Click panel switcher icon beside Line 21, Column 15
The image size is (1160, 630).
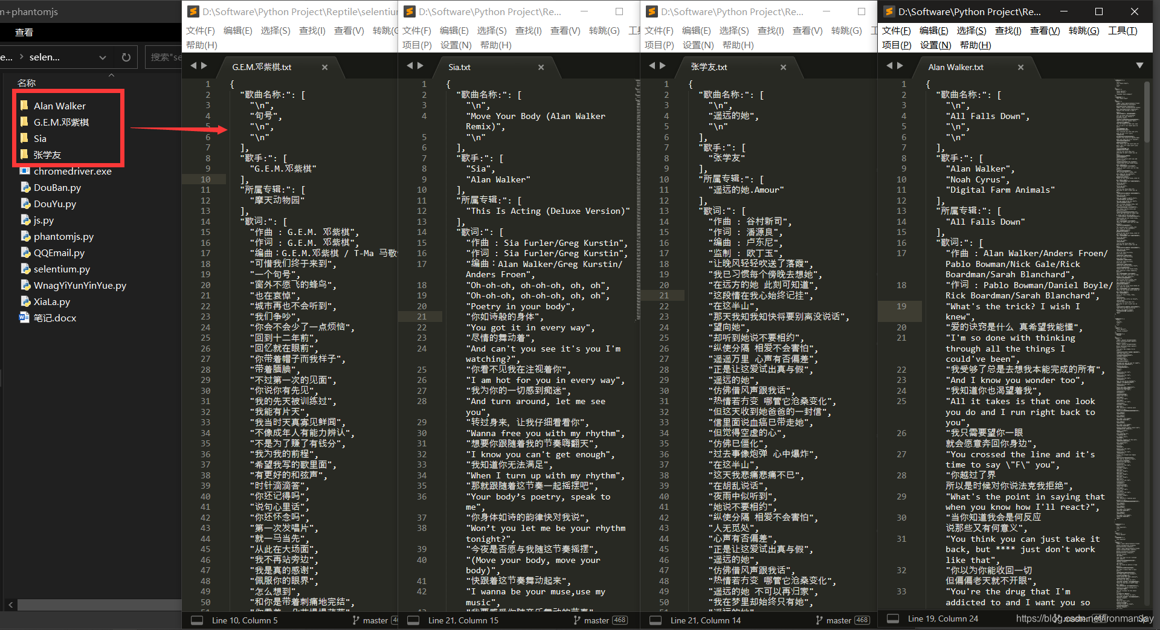(413, 620)
